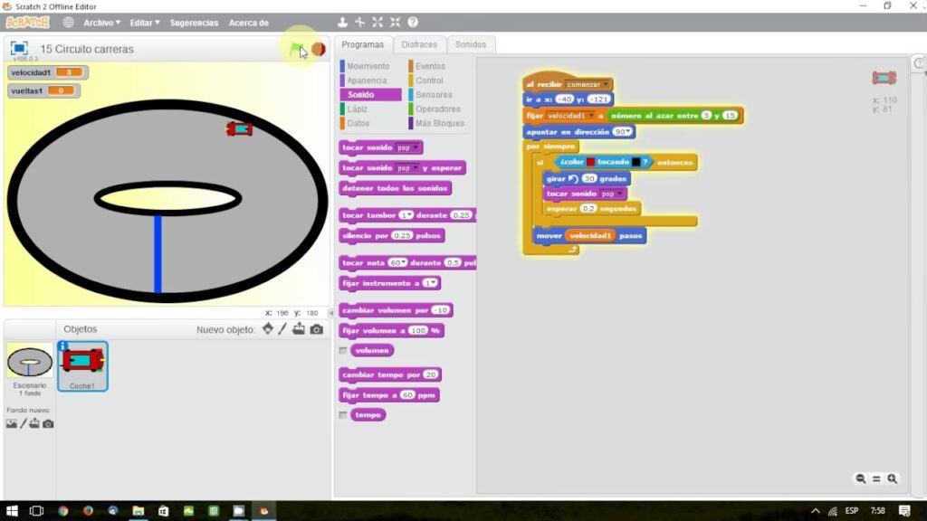This screenshot has height=521, width=927.
Task: Choose new sprite from library
Action: coord(268,329)
